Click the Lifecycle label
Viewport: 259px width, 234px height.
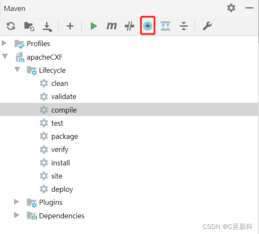pyautogui.click(x=52, y=70)
